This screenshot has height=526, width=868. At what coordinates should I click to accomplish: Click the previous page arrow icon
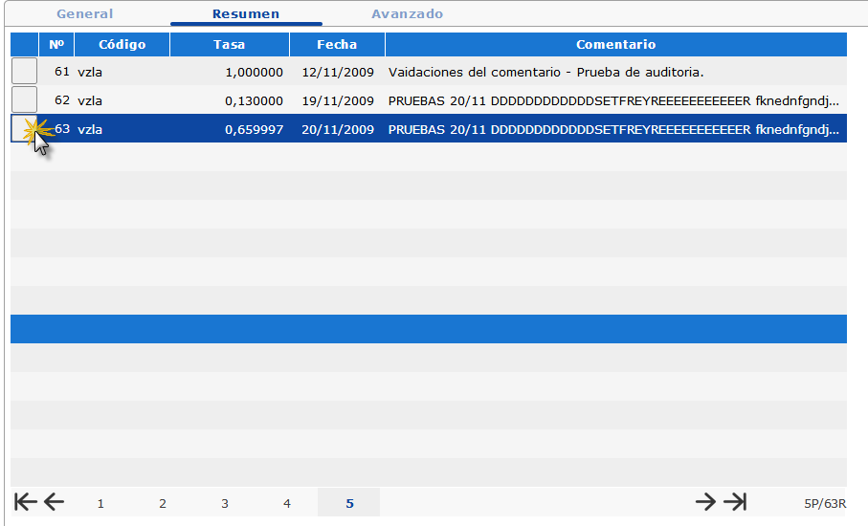(54, 502)
